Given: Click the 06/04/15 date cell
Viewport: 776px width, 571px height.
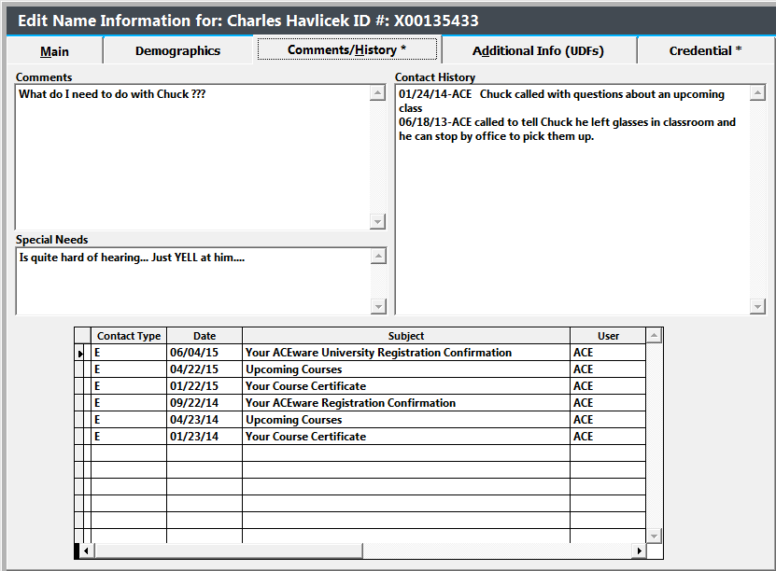Looking at the screenshot, I should 205,353.
